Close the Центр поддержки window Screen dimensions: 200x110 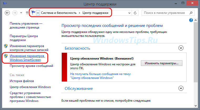pyautogui.click(x=192, y=3)
